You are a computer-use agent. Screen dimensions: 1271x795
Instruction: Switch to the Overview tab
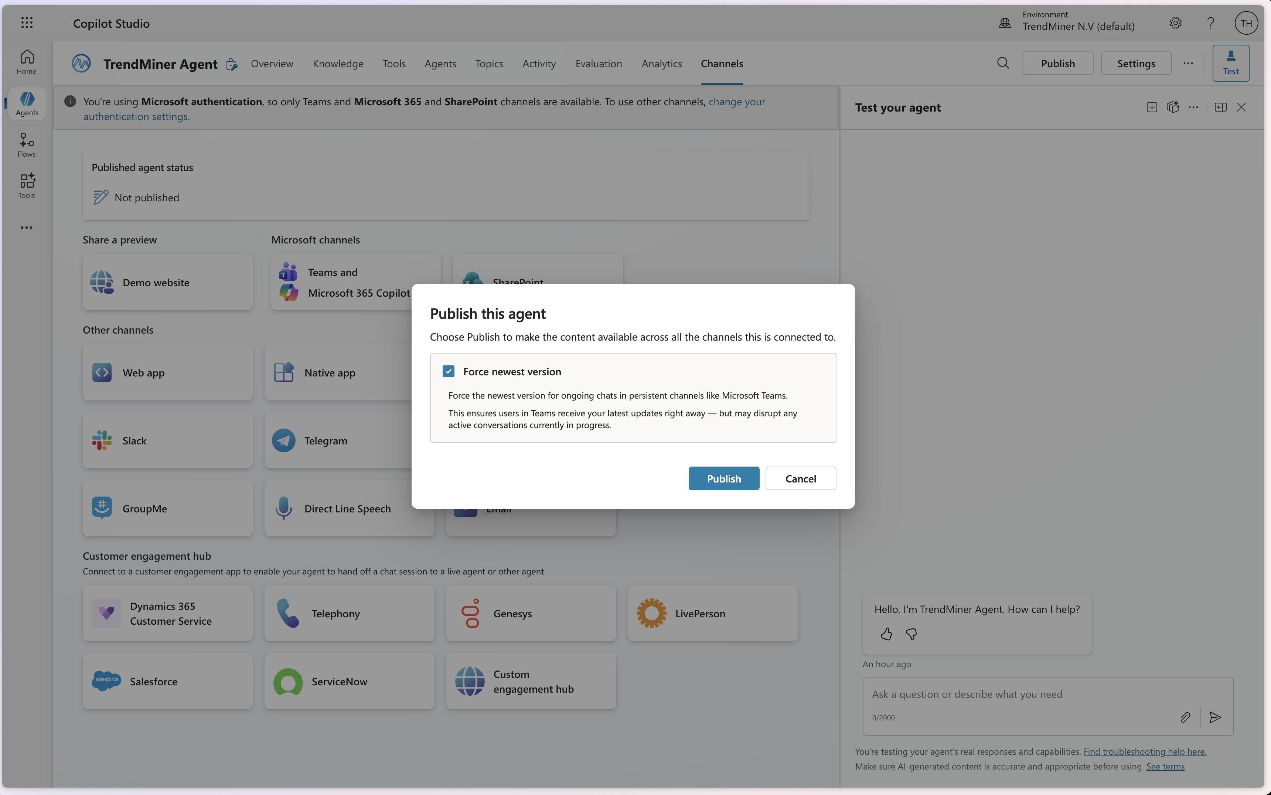click(x=272, y=64)
